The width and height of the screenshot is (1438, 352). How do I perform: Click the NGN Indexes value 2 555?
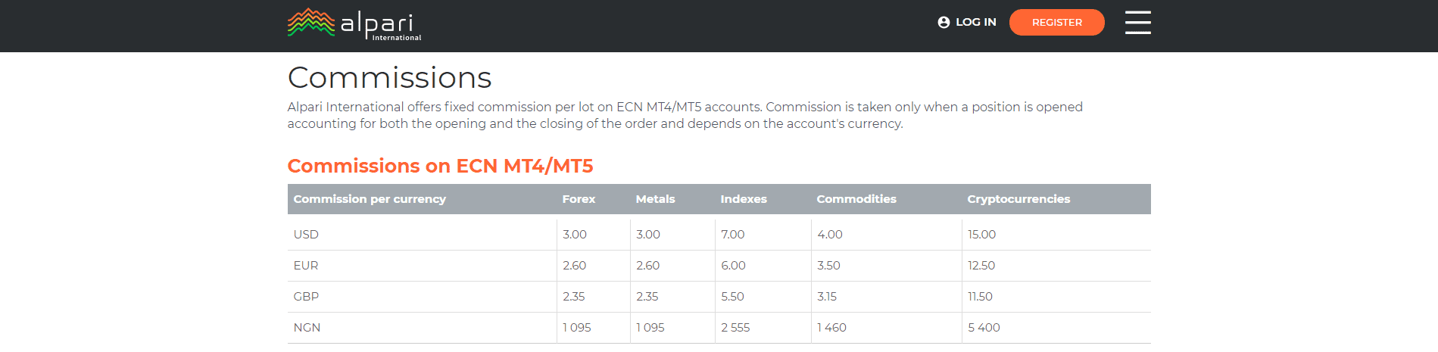tap(735, 328)
